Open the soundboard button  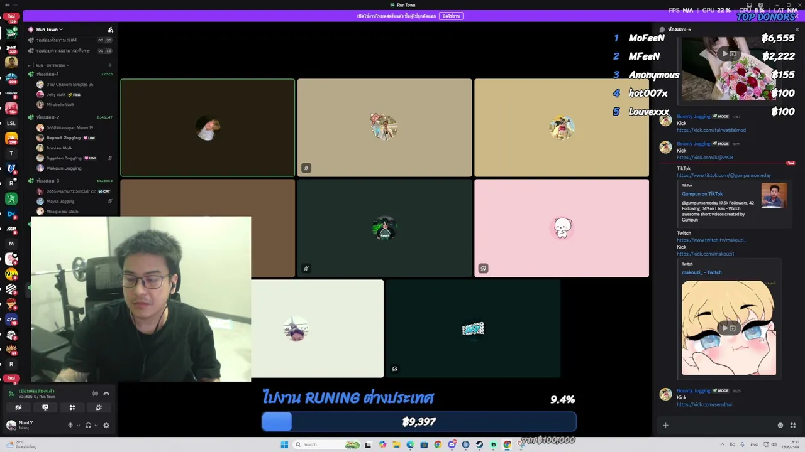pos(99,407)
